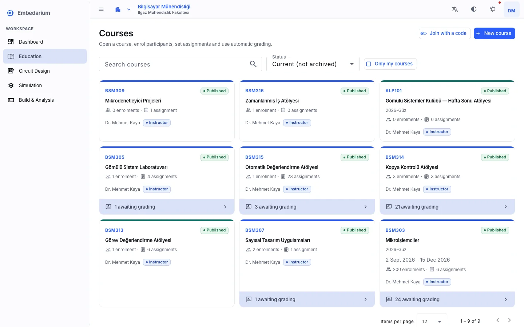
Task: Expand the department switcher chevron
Action: pyautogui.click(x=129, y=9)
